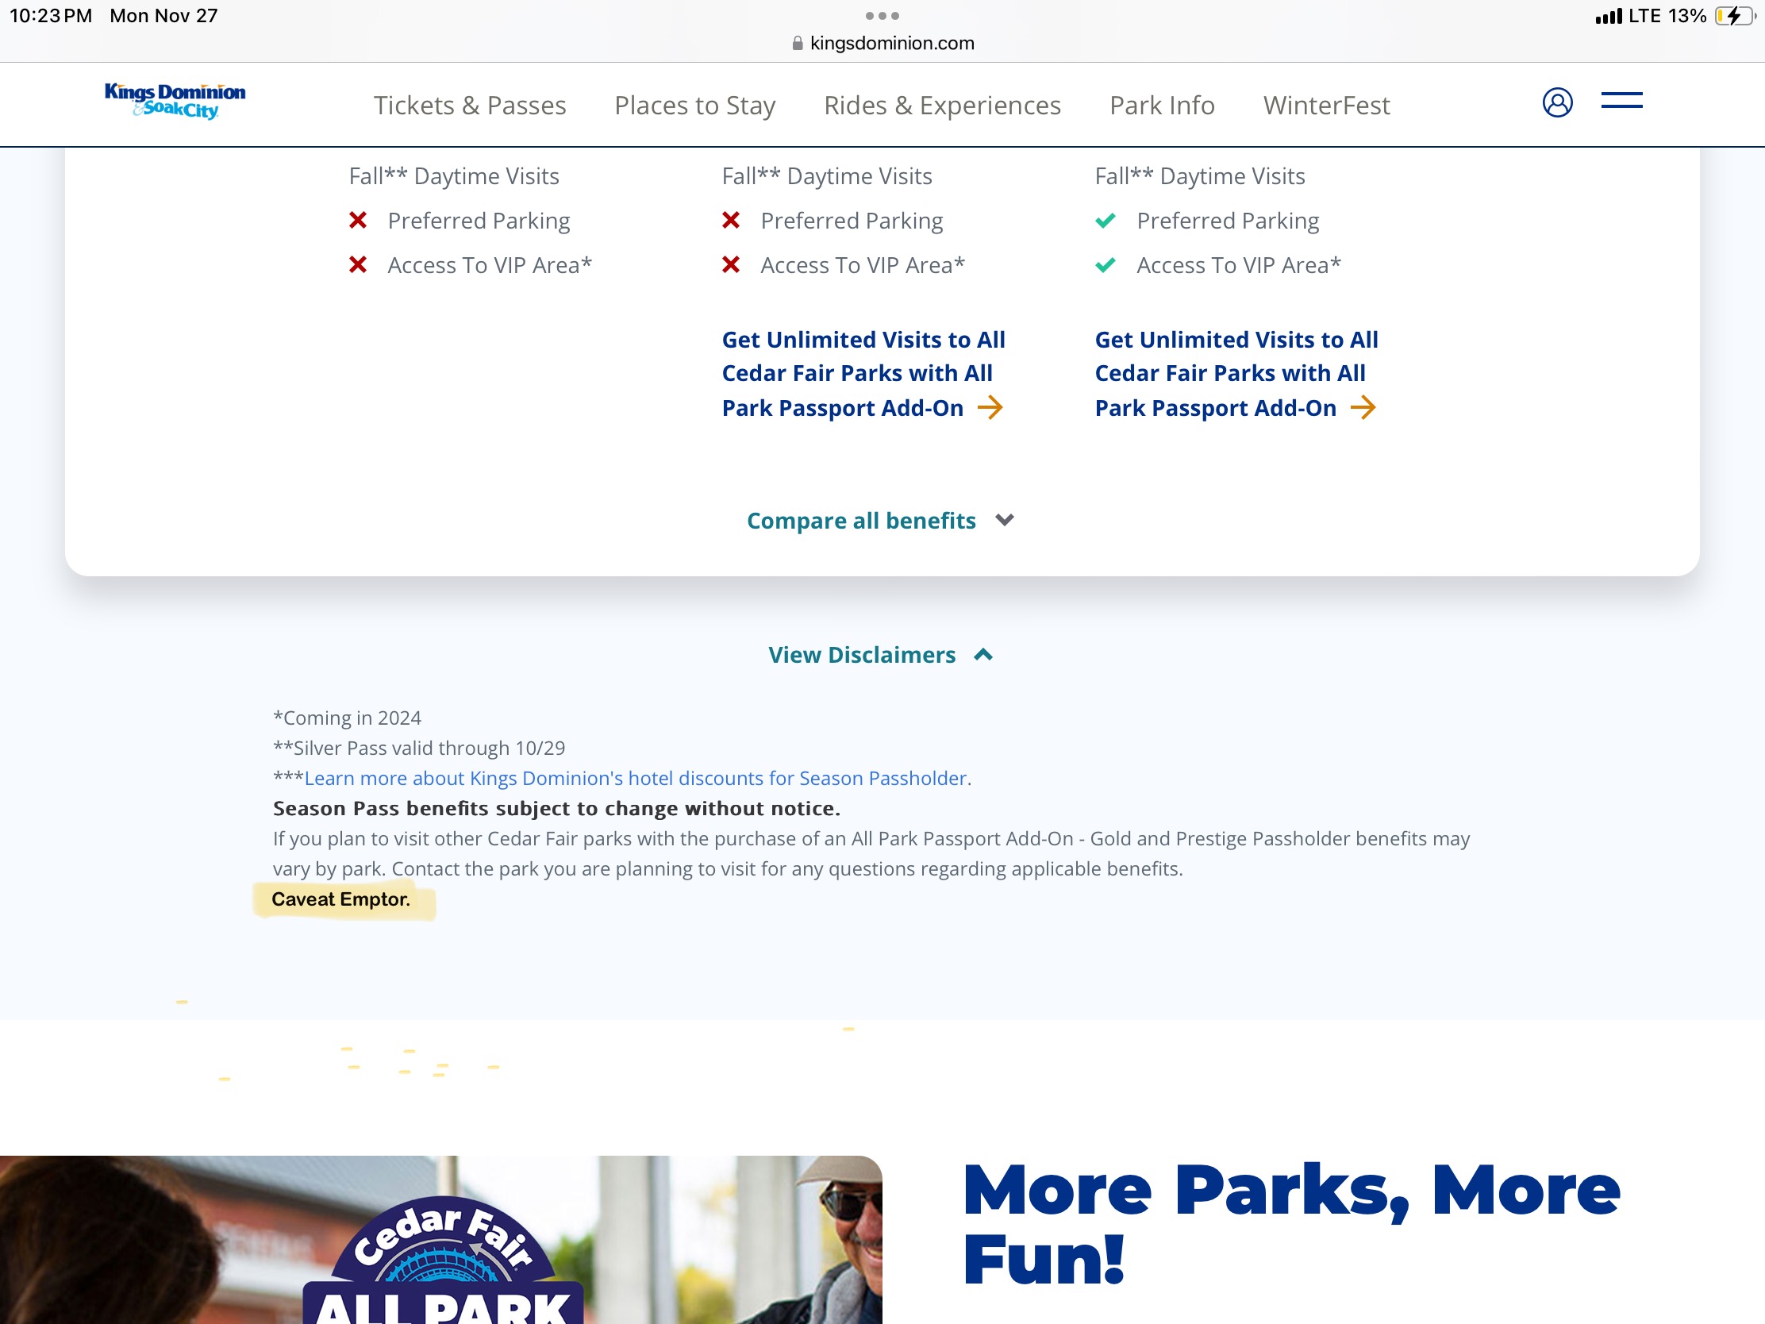1765x1324 pixels.
Task: Open the user account profile icon
Action: [1557, 103]
